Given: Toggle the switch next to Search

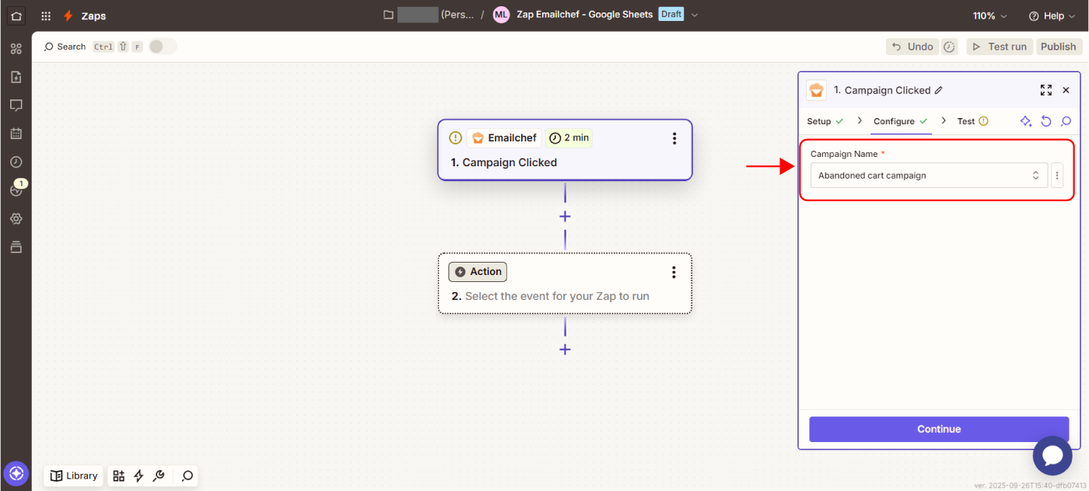Looking at the screenshot, I should pos(163,47).
